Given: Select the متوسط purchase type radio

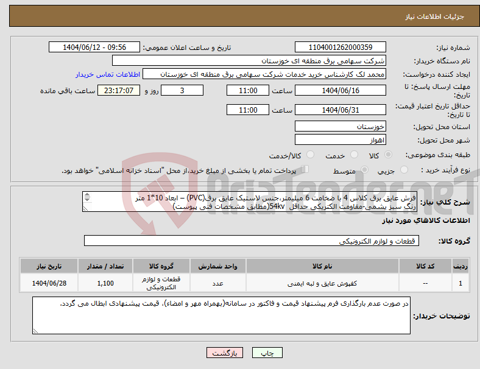Looking at the screenshot, I should (x=364, y=170).
